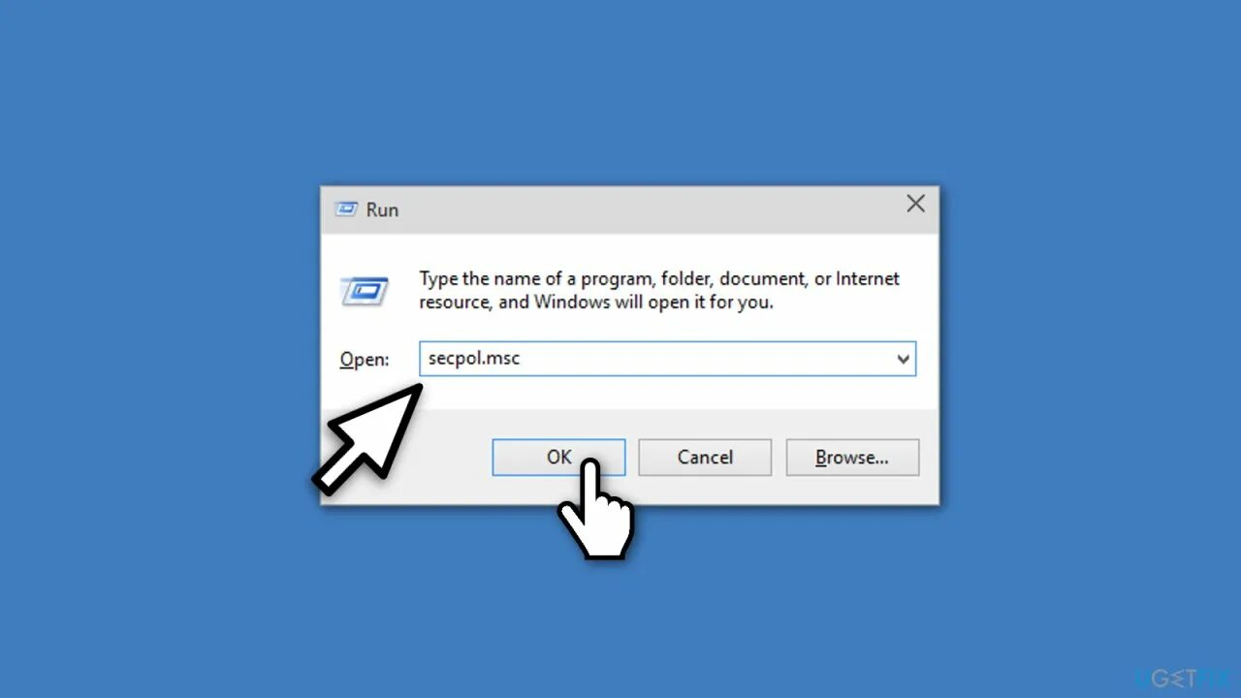Dismiss the dialog using Cancel
The height and width of the screenshot is (698, 1241).
pos(705,457)
